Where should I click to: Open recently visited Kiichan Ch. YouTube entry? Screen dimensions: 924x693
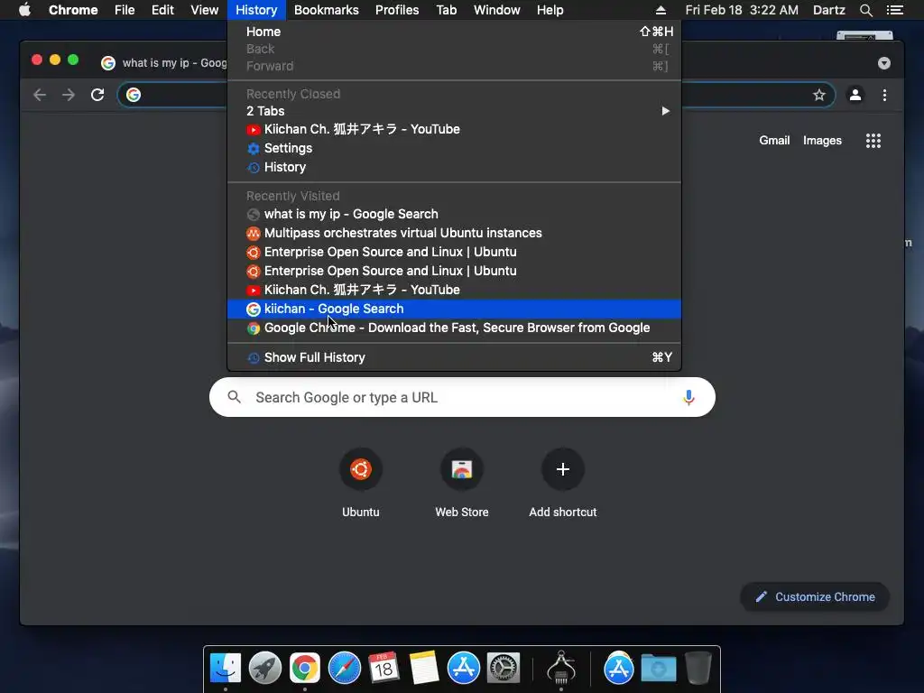pyautogui.click(x=455, y=290)
